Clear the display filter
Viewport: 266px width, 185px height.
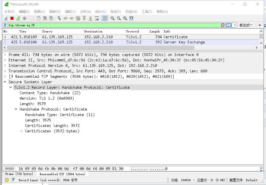223,25
